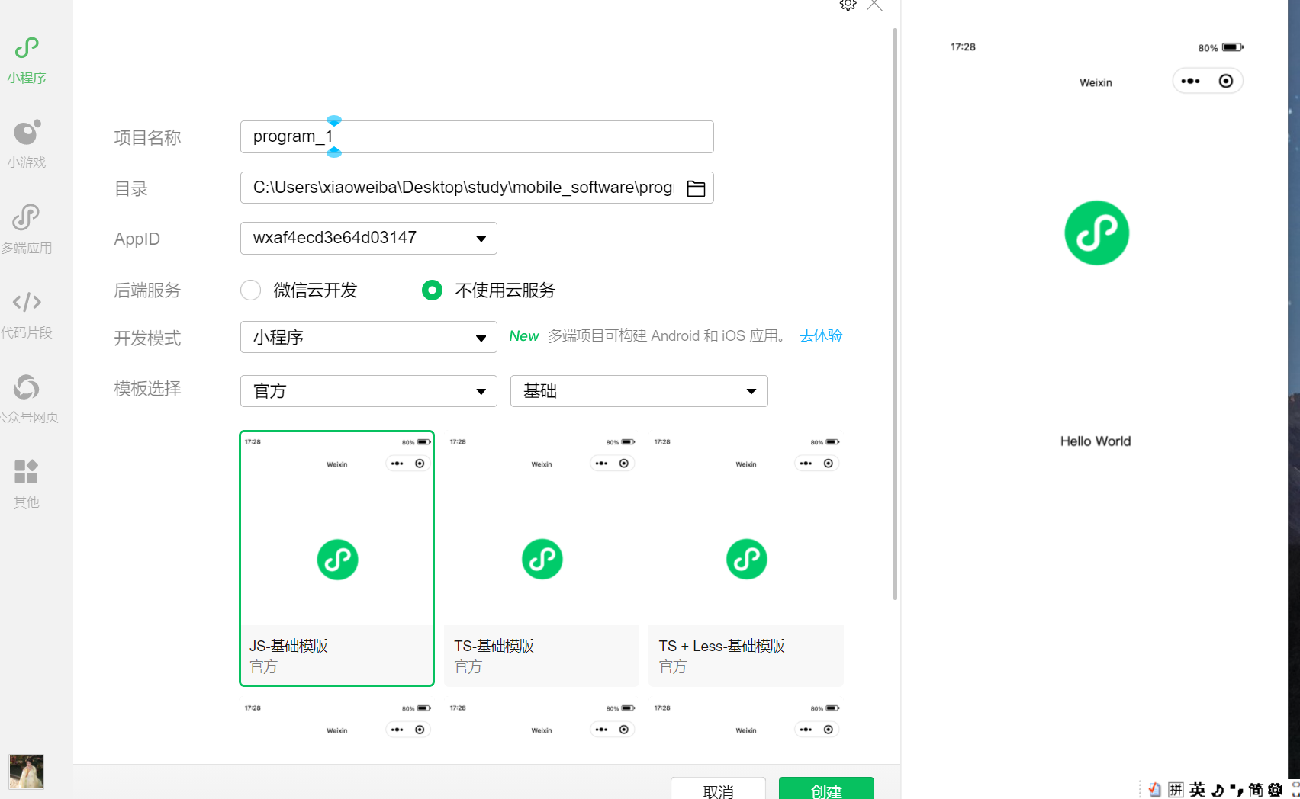Click the large green mini program logo in preview

(x=1096, y=233)
